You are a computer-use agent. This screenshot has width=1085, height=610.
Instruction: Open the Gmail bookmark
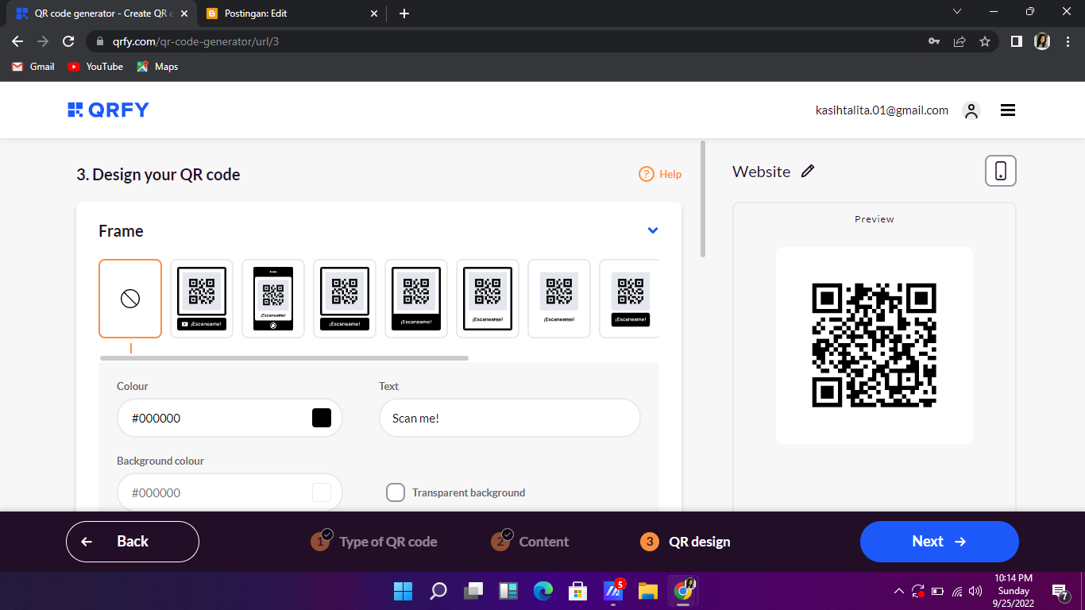33,67
